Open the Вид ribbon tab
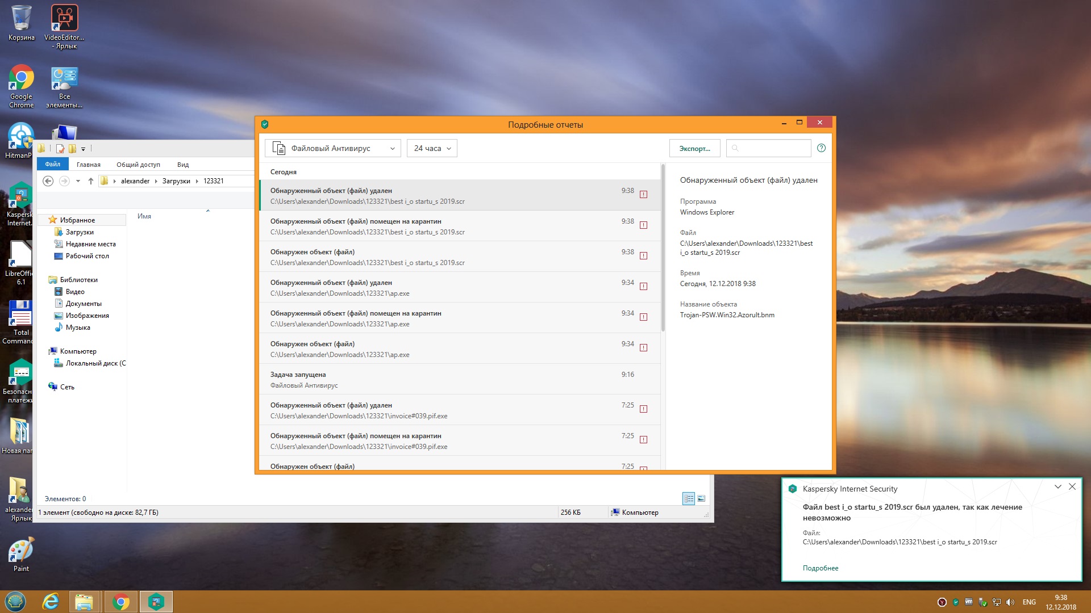Image resolution: width=1091 pixels, height=613 pixels. tap(182, 165)
